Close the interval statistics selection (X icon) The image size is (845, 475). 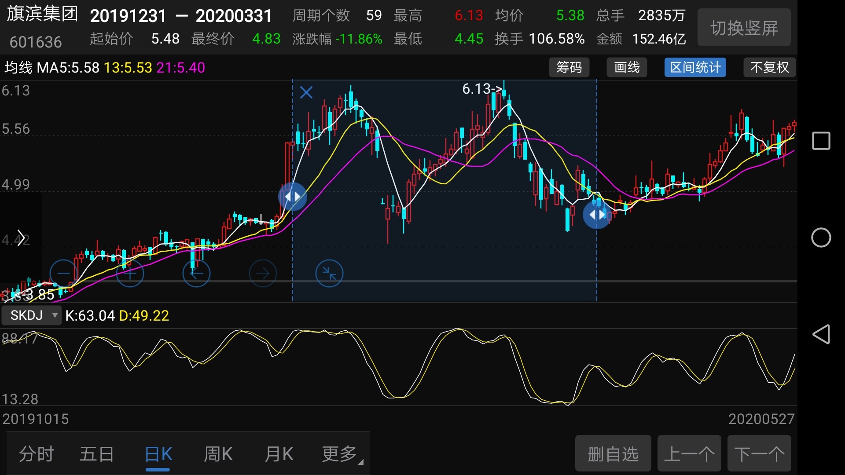(306, 92)
